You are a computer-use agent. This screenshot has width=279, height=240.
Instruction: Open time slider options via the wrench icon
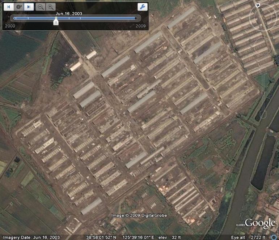(x=143, y=7)
